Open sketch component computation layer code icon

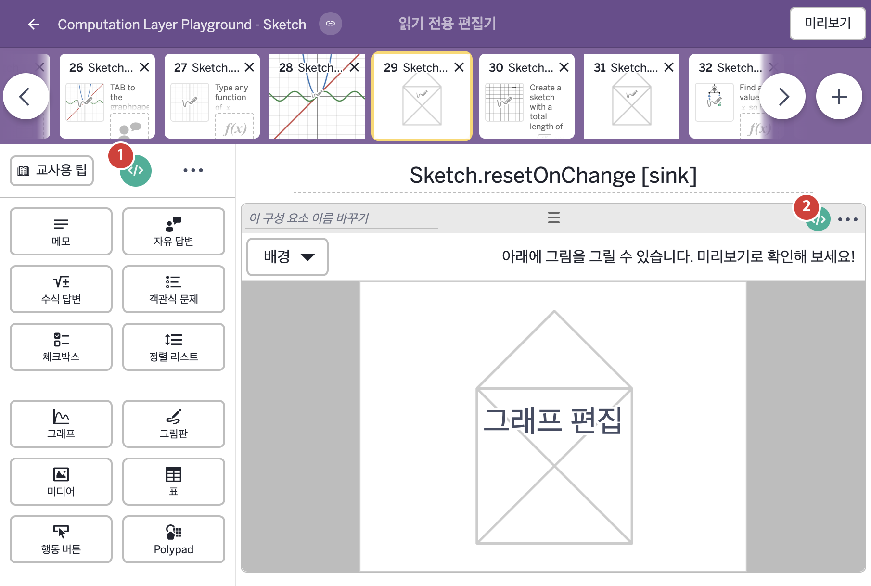(818, 219)
